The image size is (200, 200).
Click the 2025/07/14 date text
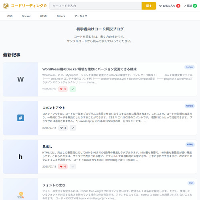[x=49, y=128]
